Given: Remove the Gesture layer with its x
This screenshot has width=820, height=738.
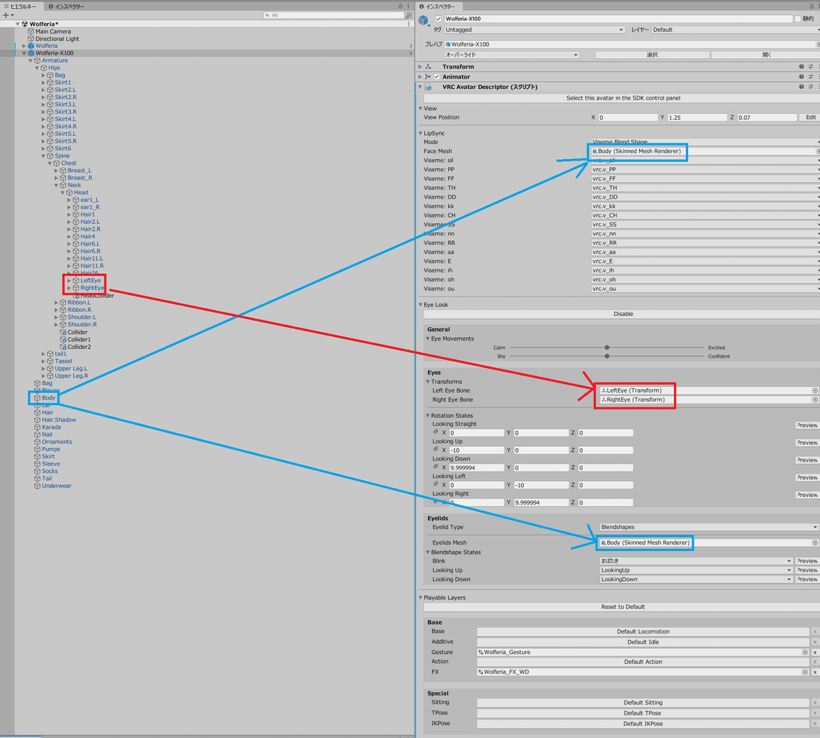Looking at the screenshot, I should click(815, 653).
